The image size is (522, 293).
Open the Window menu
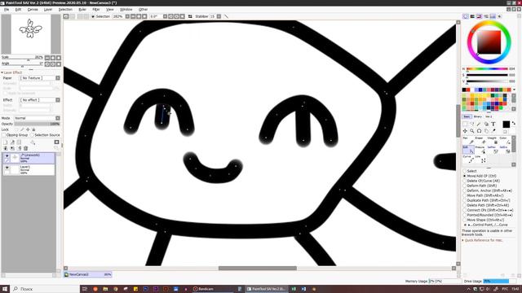[x=126, y=10]
